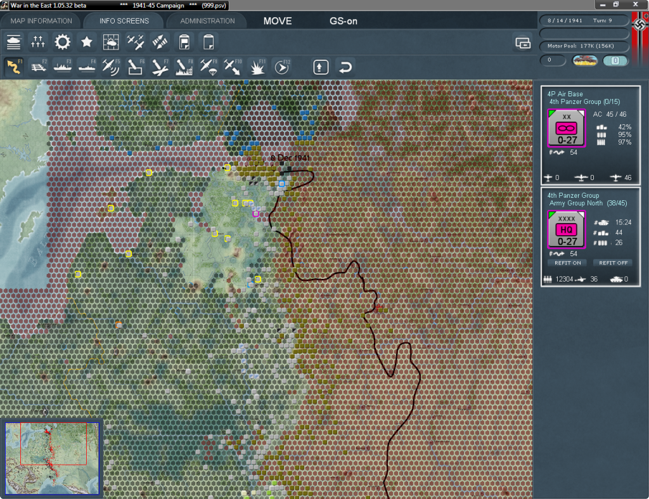Switch to the INFO SCREENS tab
649x499 pixels.
[x=124, y=21]
